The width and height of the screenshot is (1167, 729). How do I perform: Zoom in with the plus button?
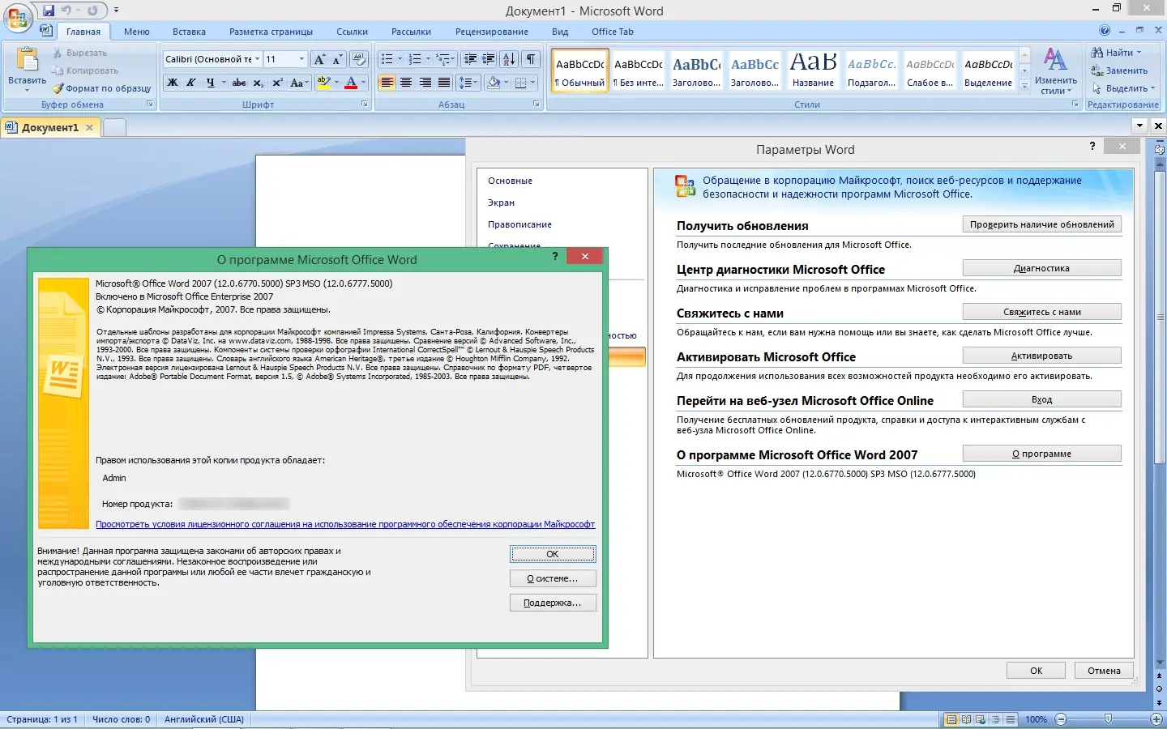click(x=1156, y=719)
